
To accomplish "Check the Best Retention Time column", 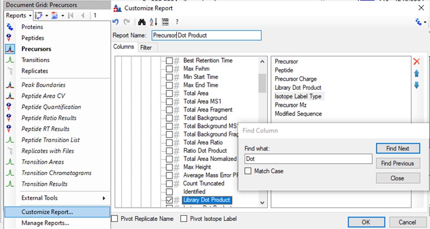I will [x=169, y=61].
